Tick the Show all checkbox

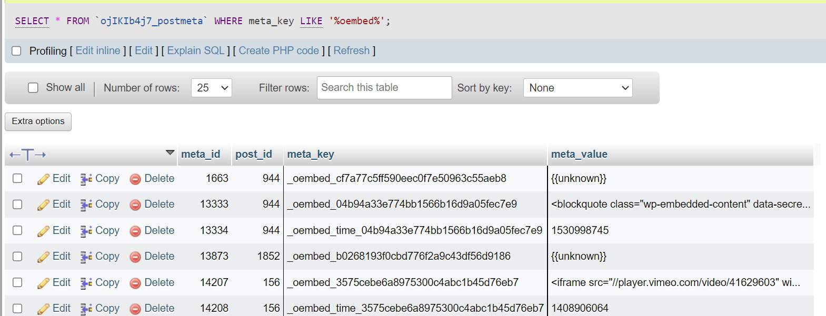click(x=33, y=88)
